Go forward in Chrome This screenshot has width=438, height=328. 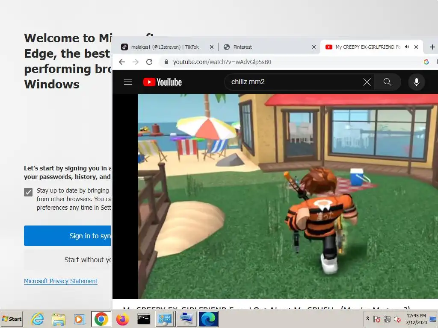(x=136, y=62)
